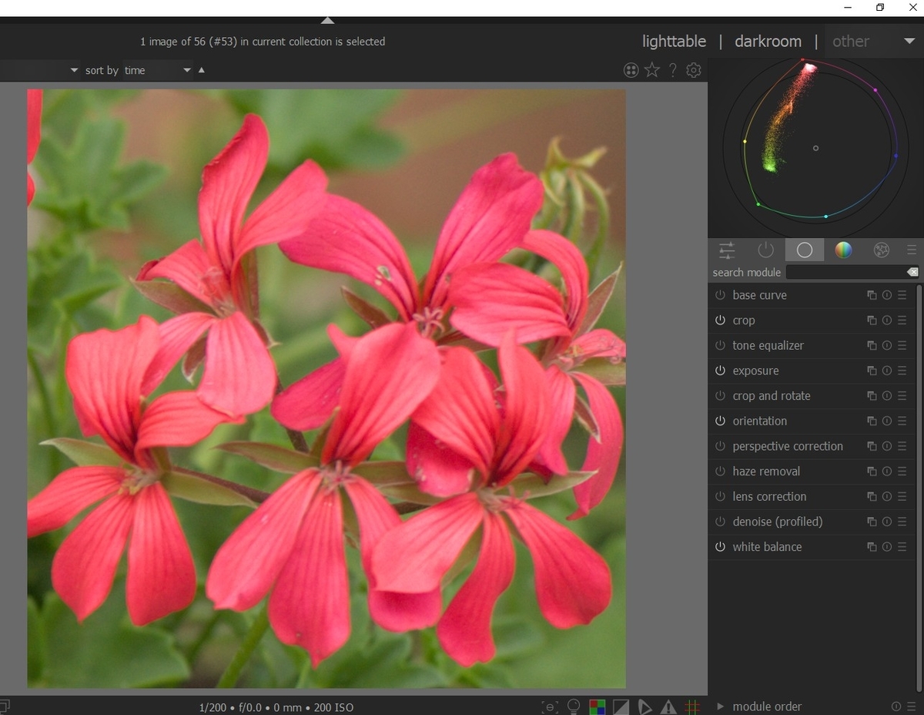Open module order presets menu

[911, 707]
